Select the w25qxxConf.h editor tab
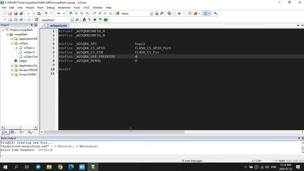Screen dimensions: 304x171 [x=57, y=26]
